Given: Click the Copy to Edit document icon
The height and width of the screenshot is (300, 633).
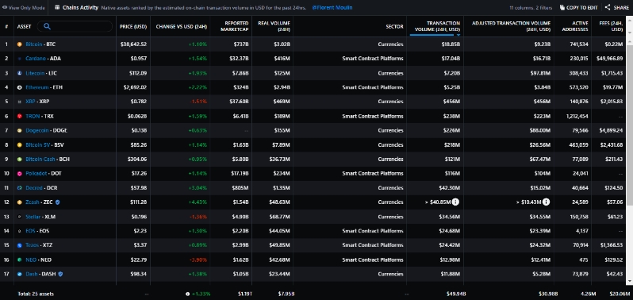Looking at the screenshot, I should pos(562,7).
